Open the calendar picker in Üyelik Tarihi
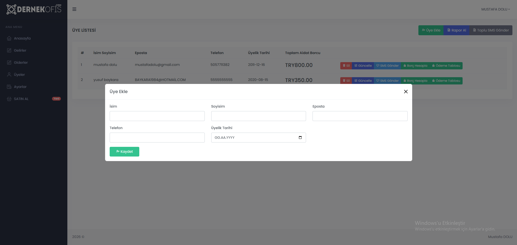Screen dimensions: 517x245 (x=300, y=137)
